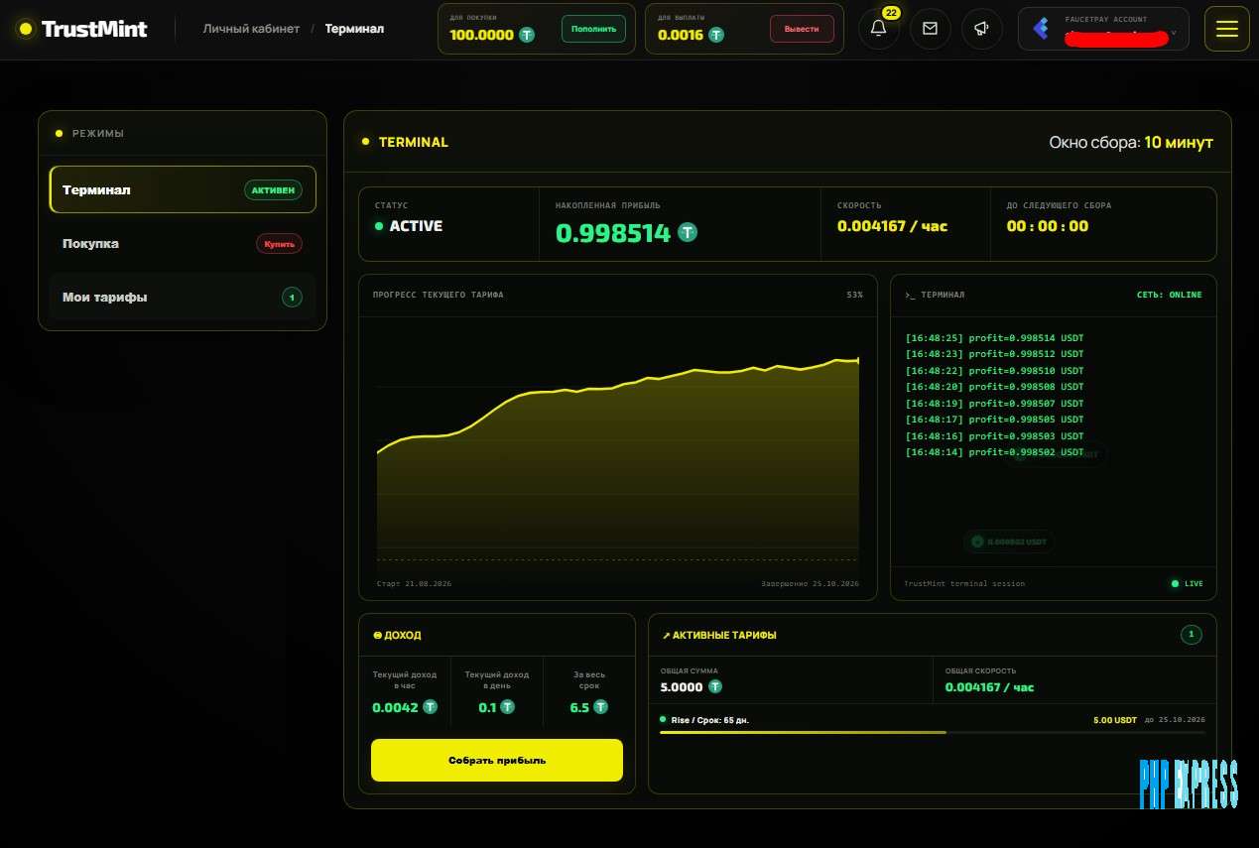Click the log line at 16:48:14

994,452
